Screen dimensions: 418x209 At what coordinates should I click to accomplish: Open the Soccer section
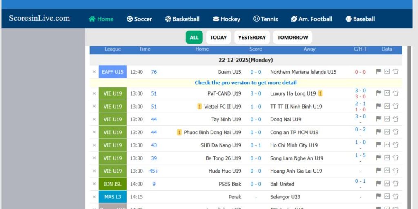pyautogui.click(x=139, y=19)
